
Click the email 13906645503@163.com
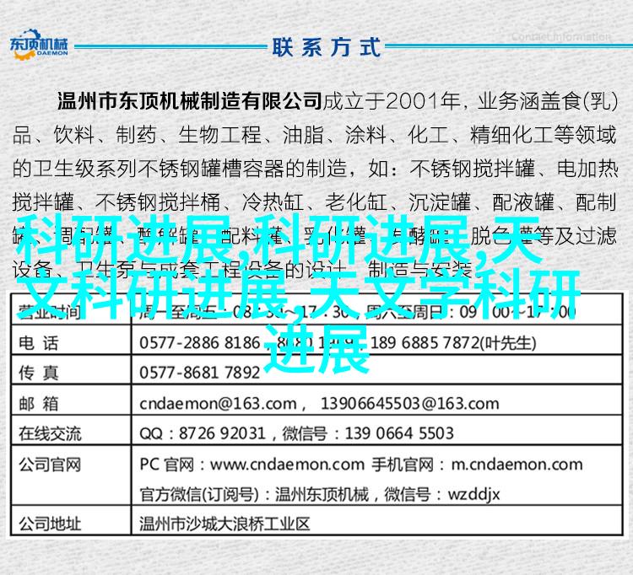click(x=409, y=404)
